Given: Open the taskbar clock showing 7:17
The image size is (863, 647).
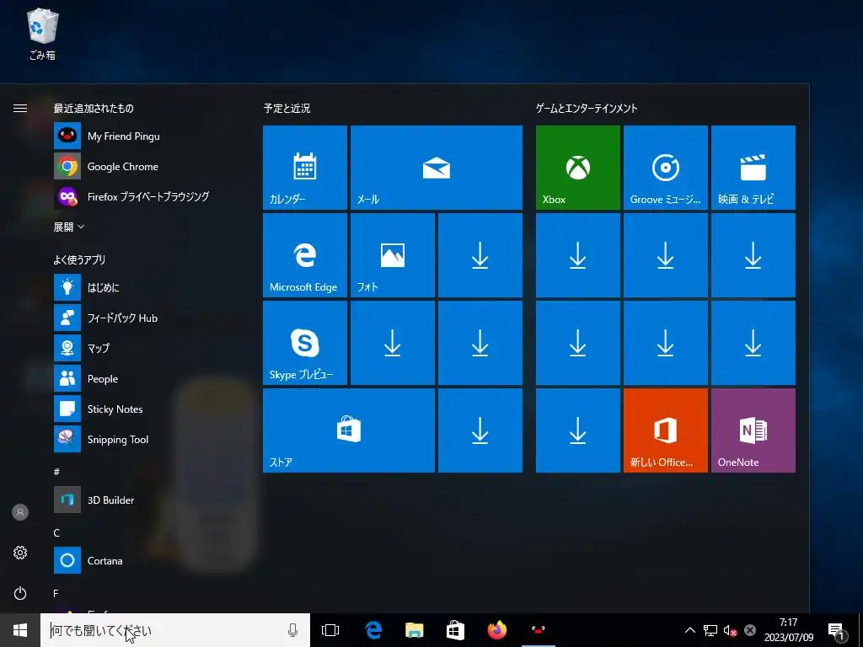Looking at the screenshot, I should [x=788, y=630].
